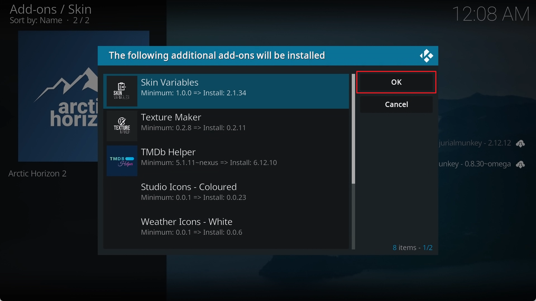Click the 12:08 AM clock
Viewport: 536px width, 301px height.
[491, 14]
